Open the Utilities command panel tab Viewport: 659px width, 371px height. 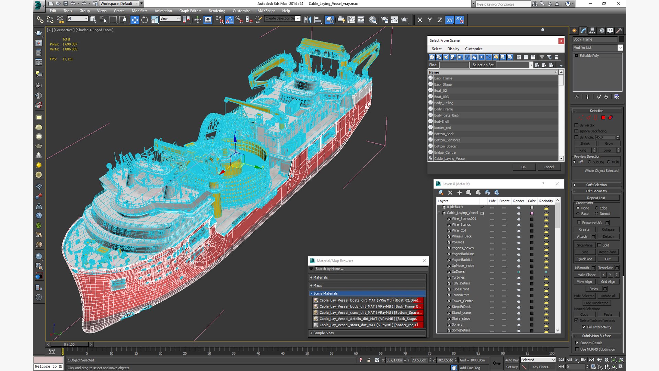click(619, 31)
